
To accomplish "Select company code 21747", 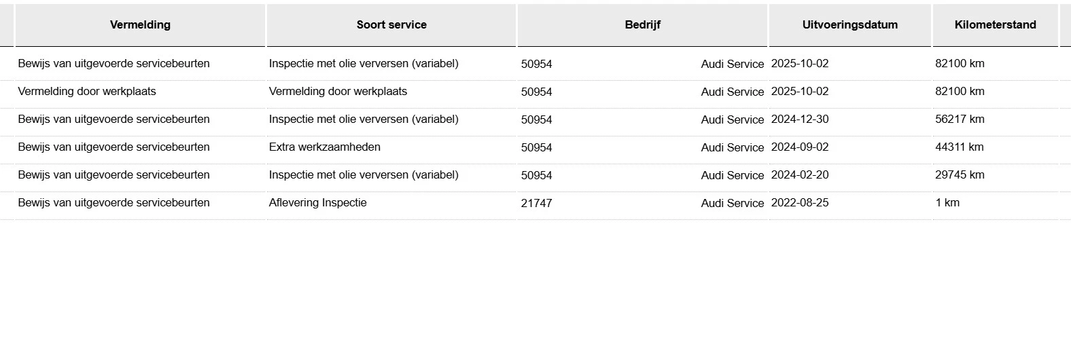I will pyautogui.click(x=536, y=204).
